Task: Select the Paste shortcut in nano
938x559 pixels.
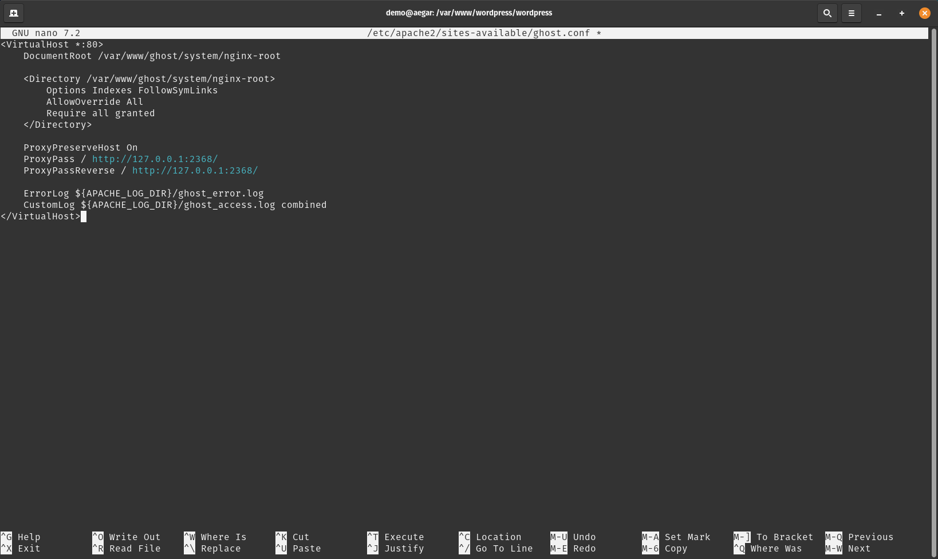Action: point(306,548)
